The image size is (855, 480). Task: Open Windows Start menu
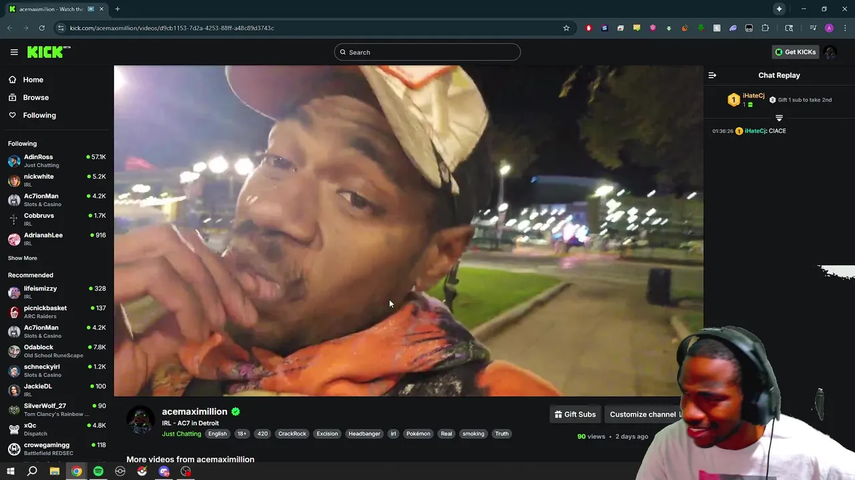[11, 471]
